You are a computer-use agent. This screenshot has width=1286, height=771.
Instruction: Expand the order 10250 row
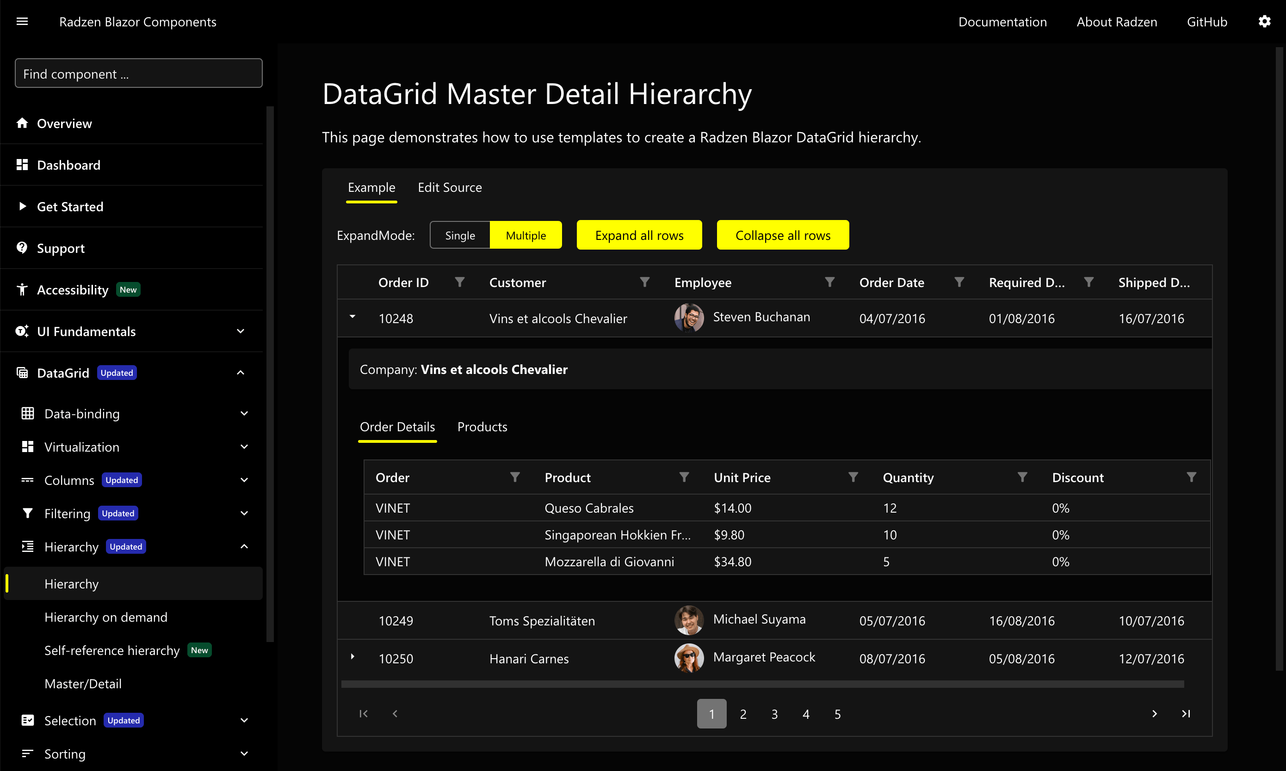(x=352, y=657)
